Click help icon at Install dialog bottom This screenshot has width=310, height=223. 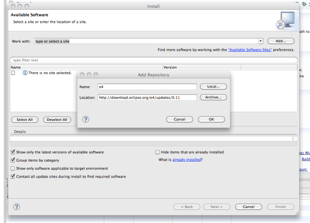[x=16, y=207]
